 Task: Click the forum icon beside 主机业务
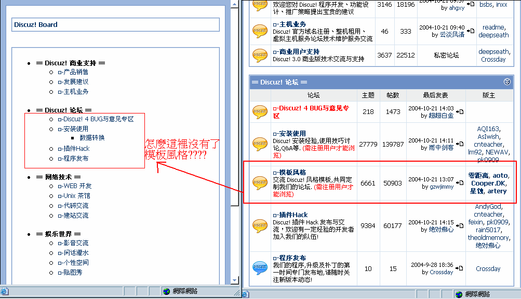point(260,31)
